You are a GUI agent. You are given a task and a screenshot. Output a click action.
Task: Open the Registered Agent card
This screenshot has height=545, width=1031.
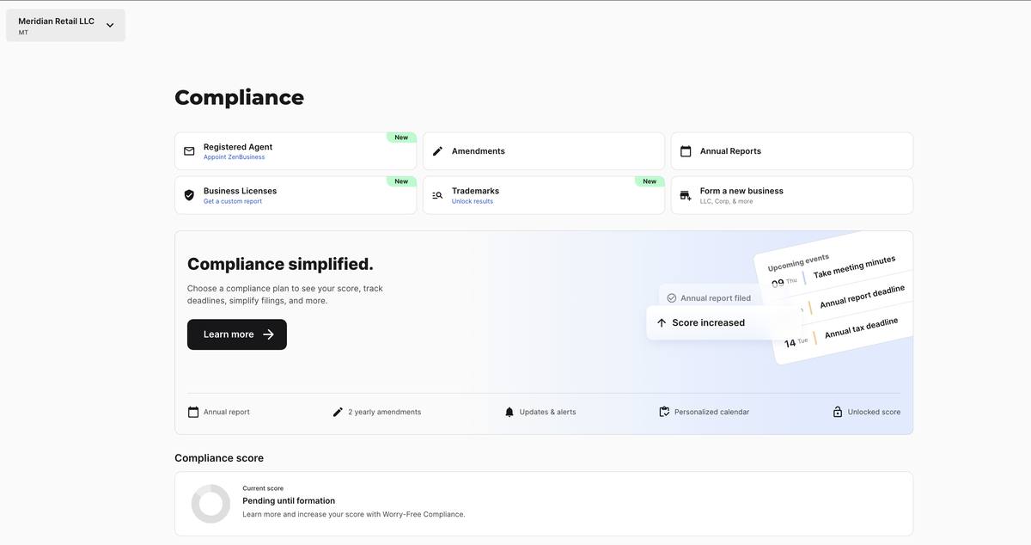[296, 151]
